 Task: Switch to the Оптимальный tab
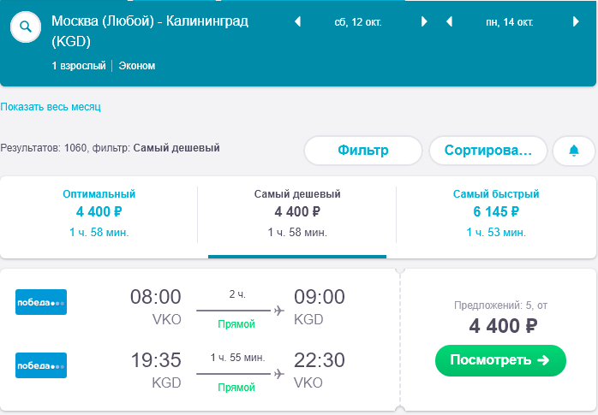pos(99,213)
